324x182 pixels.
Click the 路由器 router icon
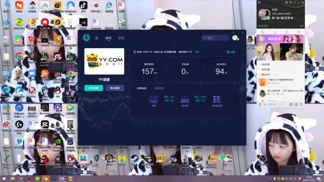[185, 99]
